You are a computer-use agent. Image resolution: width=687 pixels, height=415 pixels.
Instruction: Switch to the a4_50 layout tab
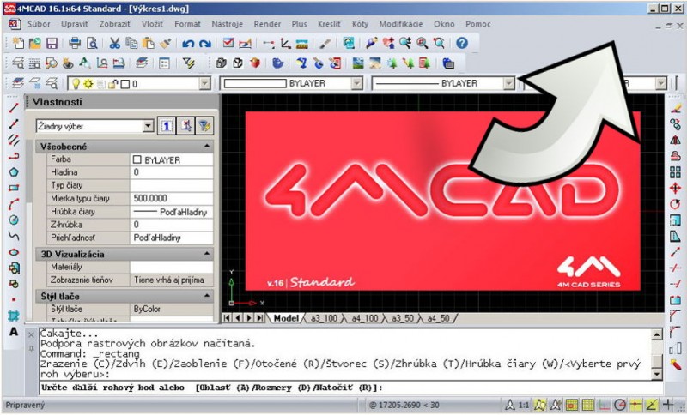(x=439, y=318)
